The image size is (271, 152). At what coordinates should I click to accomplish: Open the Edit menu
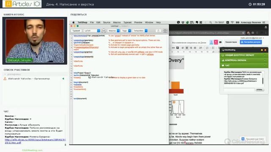[98, 22]
